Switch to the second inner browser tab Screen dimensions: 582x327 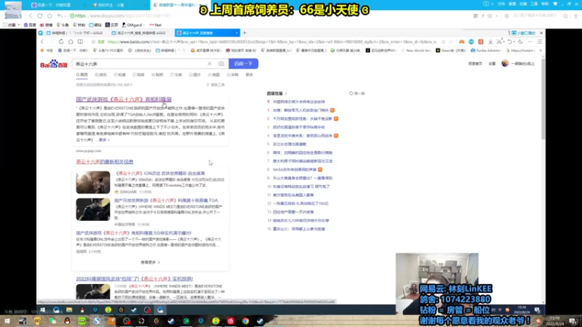[141, 33]
